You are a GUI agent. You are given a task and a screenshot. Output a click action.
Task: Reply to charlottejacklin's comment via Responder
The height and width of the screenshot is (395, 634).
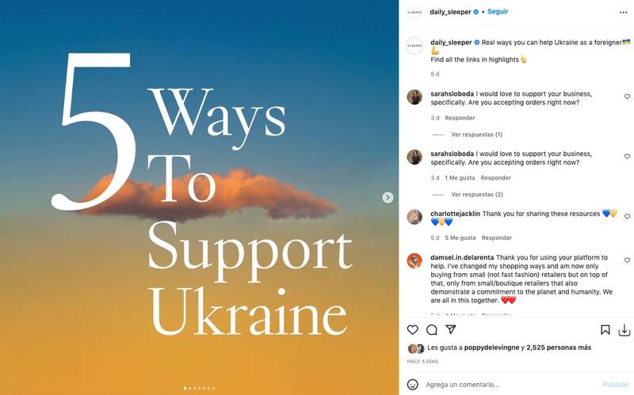[x=497, y=238]
